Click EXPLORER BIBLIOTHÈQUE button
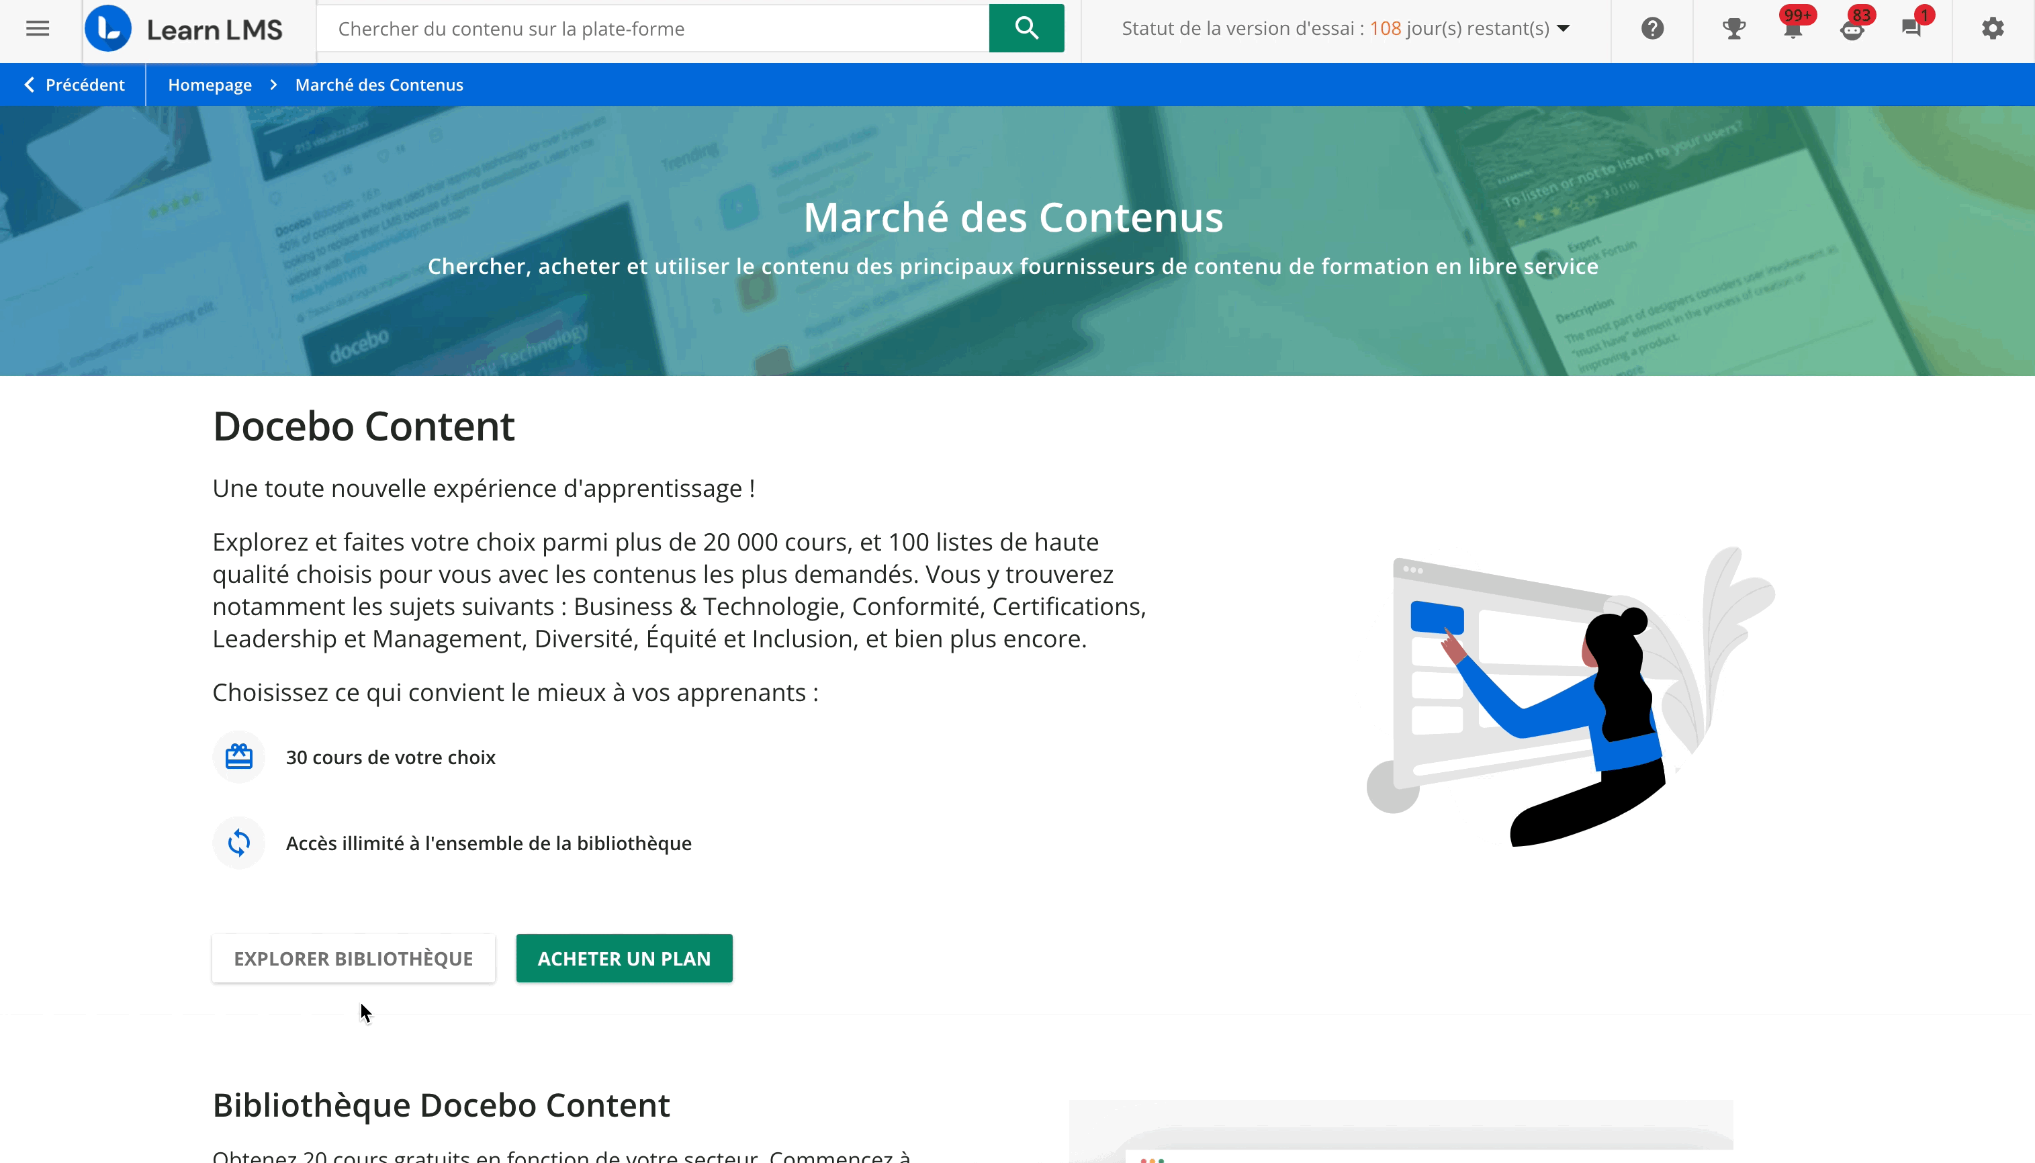Viewport: 2035px width, 1163px height. click(353, 958)
